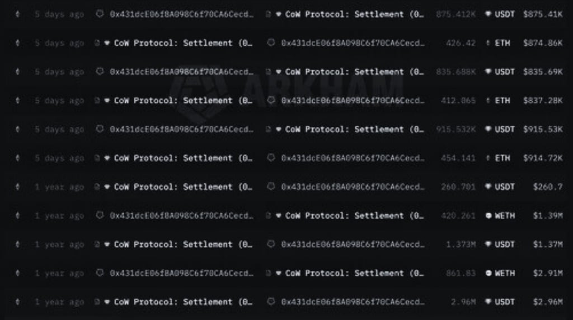573x320 pixels.
Task: Click WETH token icon in the $2.91M row
Action: tap(488, 273)
